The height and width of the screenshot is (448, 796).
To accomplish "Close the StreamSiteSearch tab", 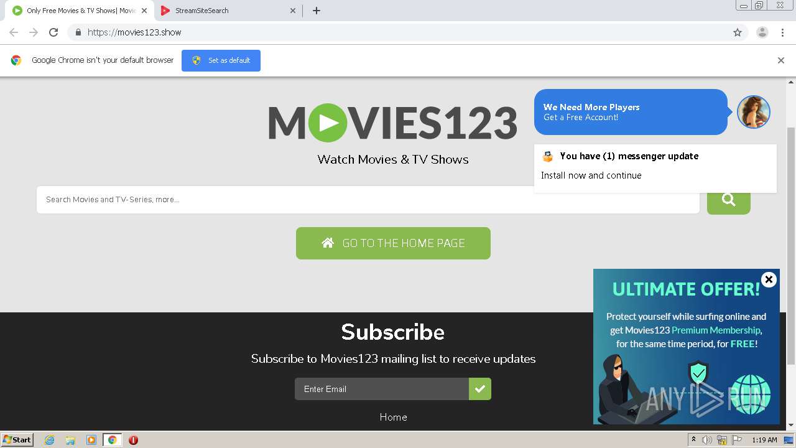I will [294, 11].
